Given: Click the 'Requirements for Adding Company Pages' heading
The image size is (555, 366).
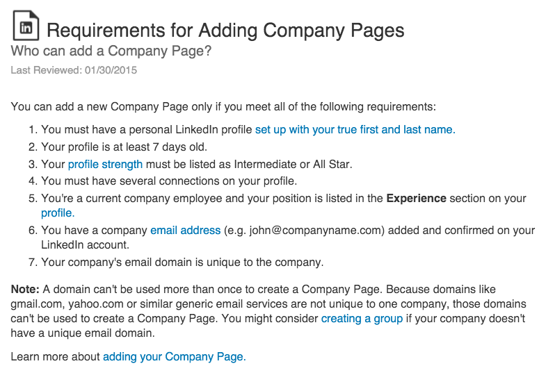Looking at the screenshot, I should pyautogui.click(x=225, y=31).
